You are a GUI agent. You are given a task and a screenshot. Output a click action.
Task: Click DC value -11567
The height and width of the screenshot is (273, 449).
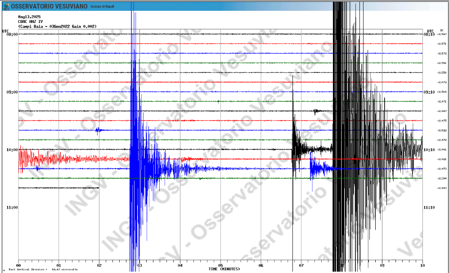coord(442,34)
